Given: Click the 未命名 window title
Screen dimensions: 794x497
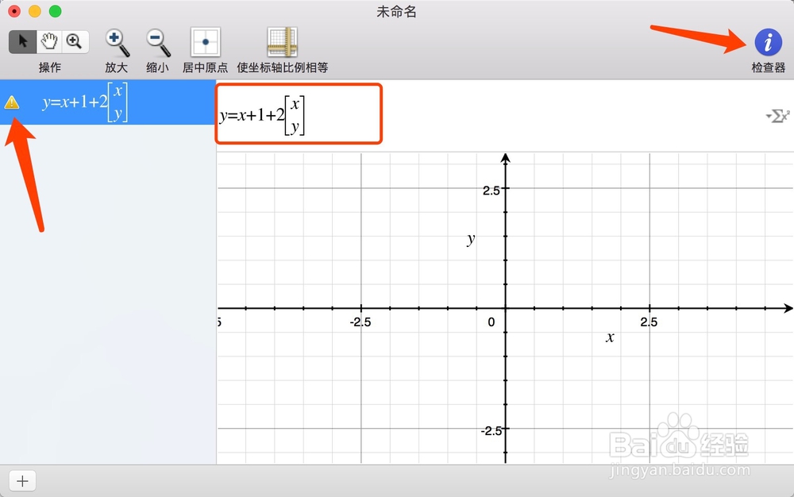Looking at the screenshot, I should 396,11.
